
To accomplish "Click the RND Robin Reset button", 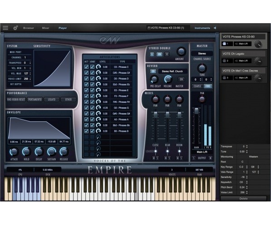I will tap(16, 100).
